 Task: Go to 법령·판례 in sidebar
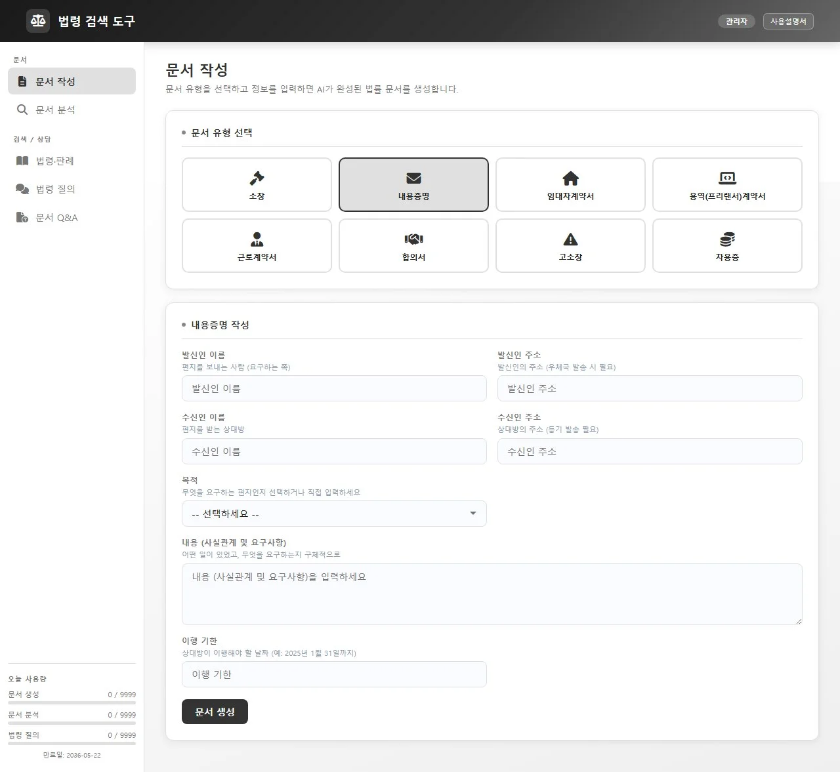pos(72,161)
